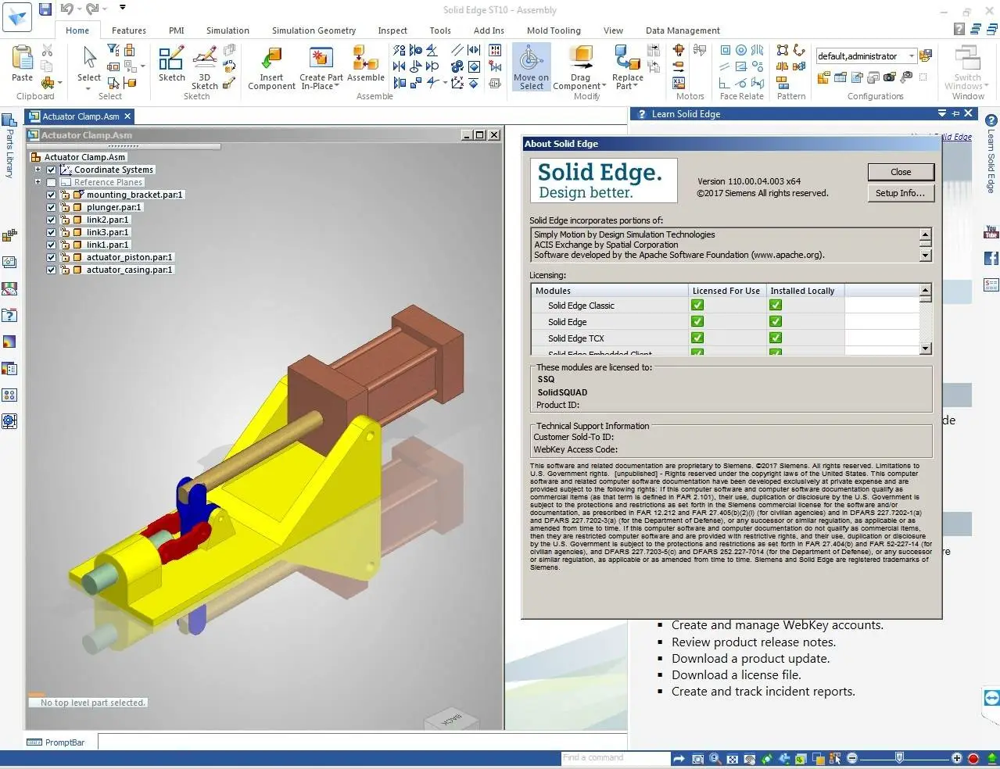This screenshot has width=1000, height=769.
Task: Open the Simulation Geometry tab
Action: click(314, 30)
